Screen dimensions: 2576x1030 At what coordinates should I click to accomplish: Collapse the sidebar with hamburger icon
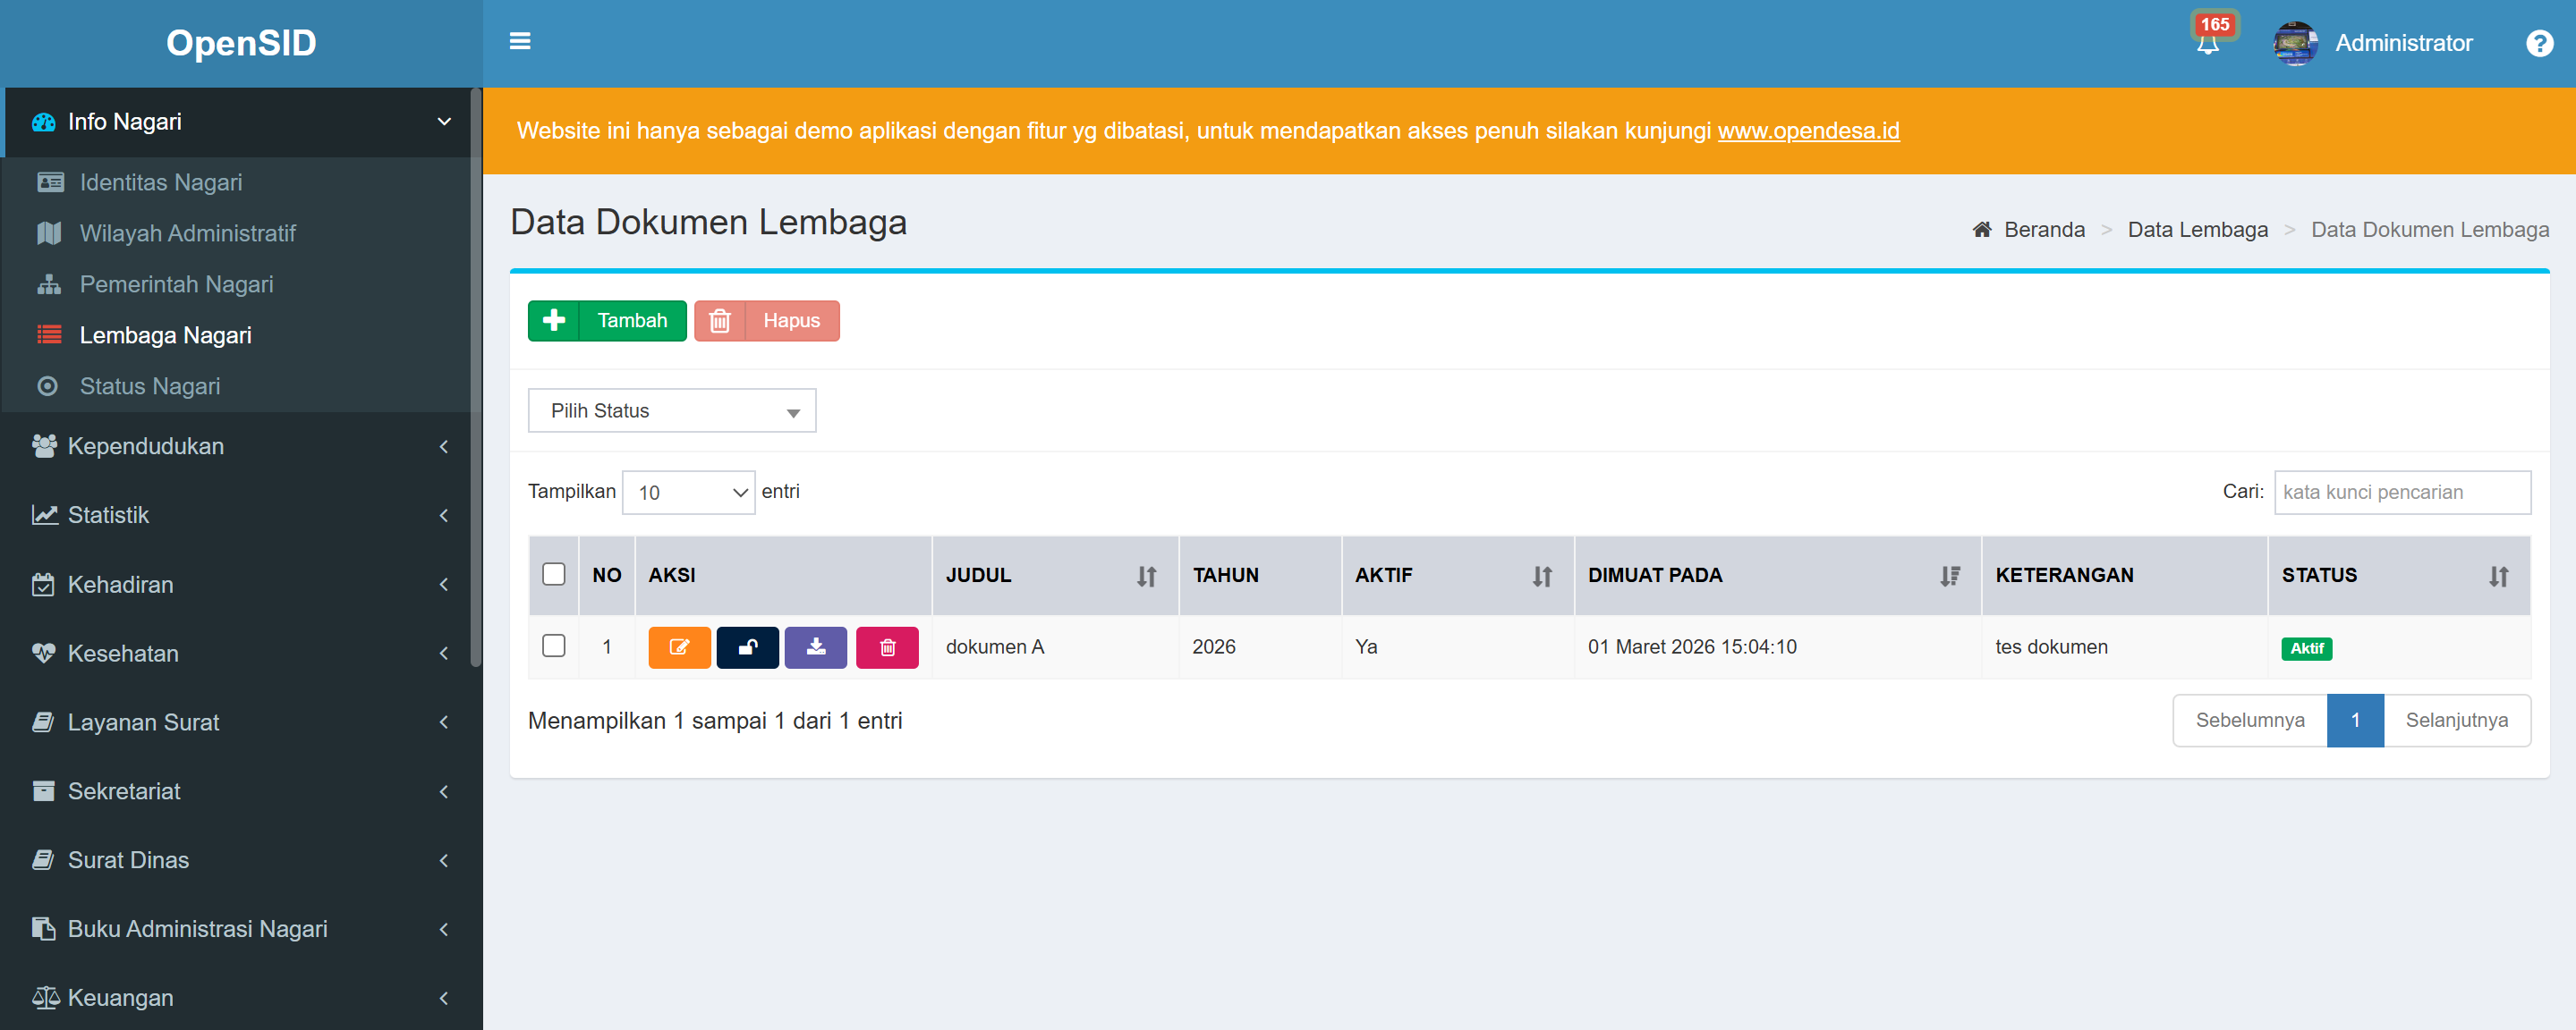tap(520, 40)
